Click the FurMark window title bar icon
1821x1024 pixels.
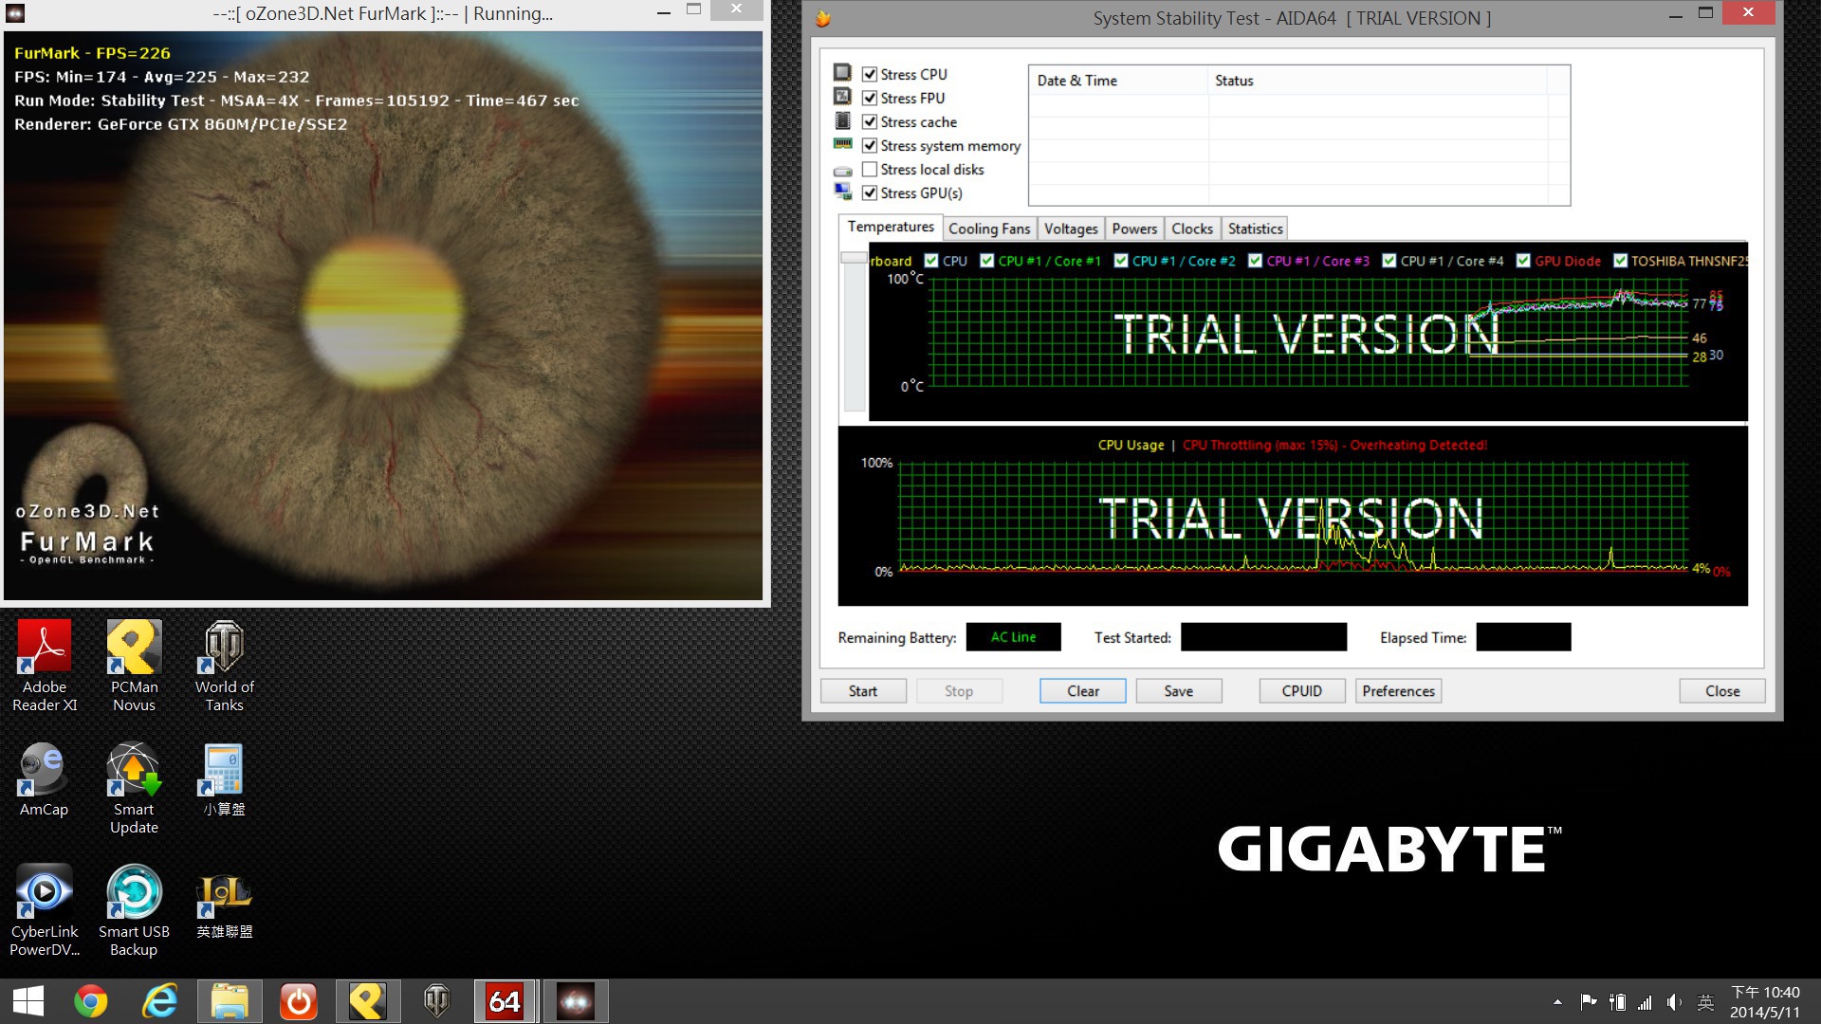pyautogui.click(x=15, y=13)
